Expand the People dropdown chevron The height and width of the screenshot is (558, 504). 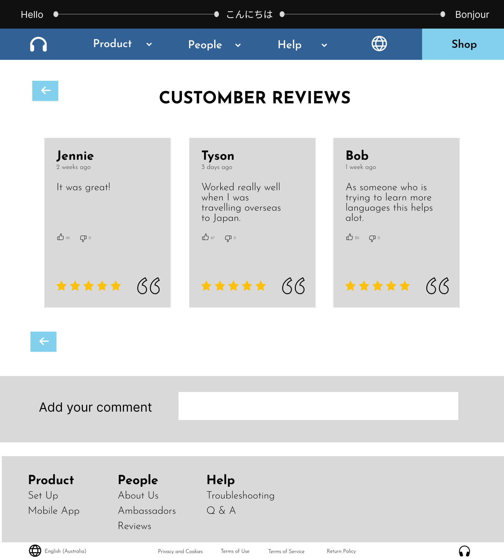click(238, 45)
